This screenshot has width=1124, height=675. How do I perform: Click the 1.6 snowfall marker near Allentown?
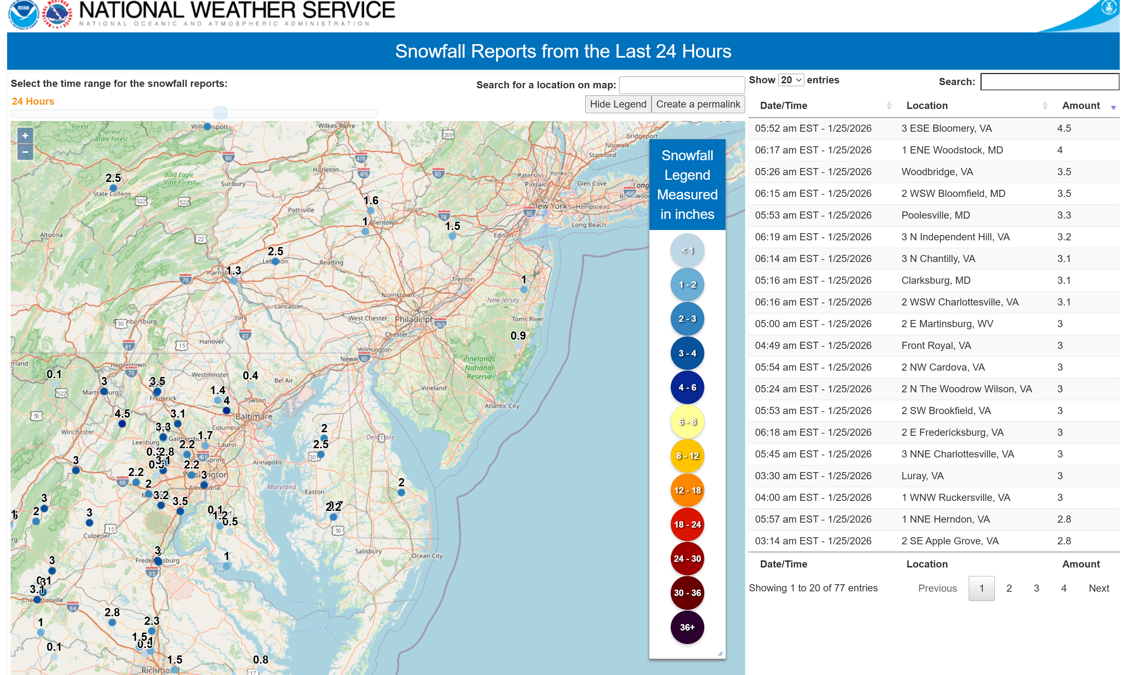coord(370,210)
